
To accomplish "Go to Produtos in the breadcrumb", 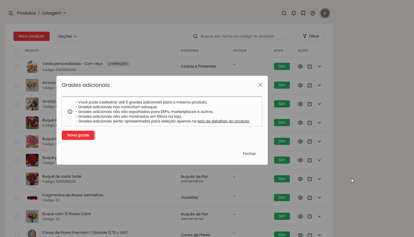I will 26,13.
